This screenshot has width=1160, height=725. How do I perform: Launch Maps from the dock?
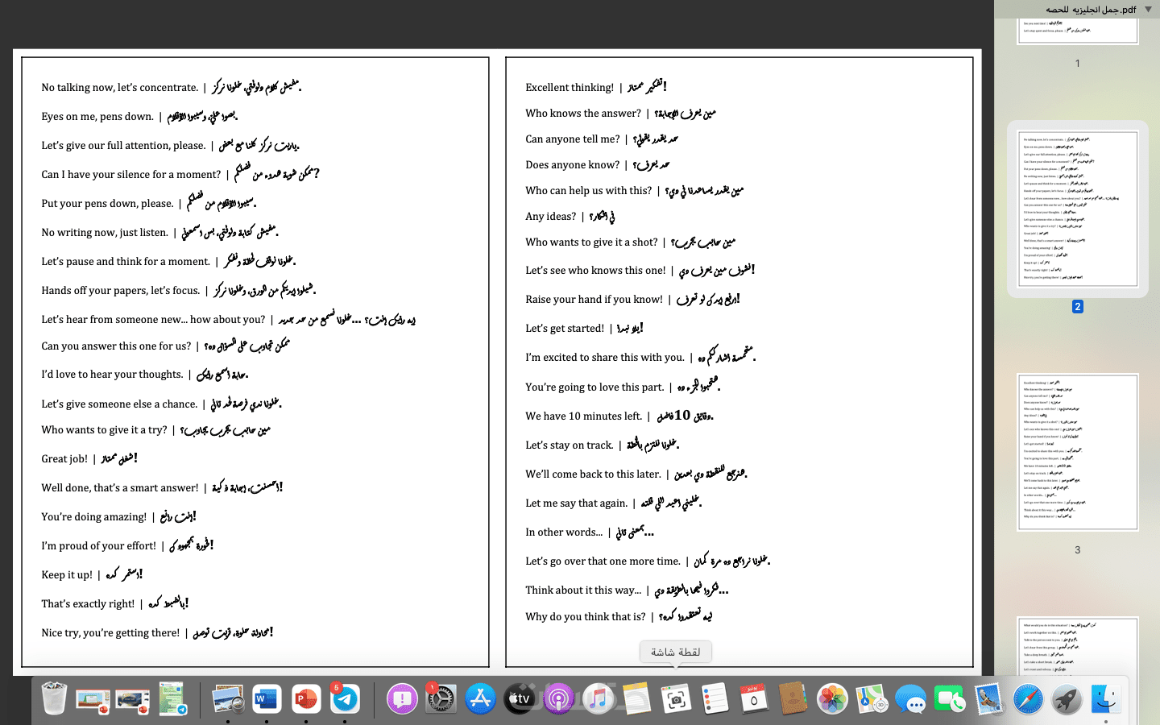871,698
